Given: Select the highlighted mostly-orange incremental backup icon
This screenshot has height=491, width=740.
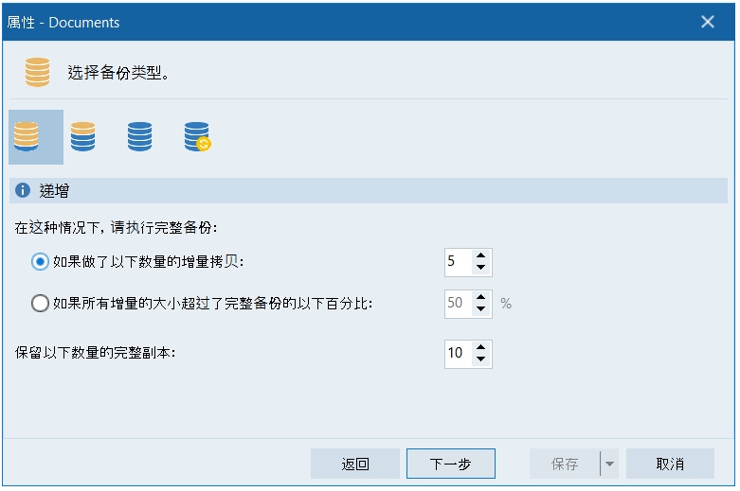Looking at the screenshot, I should tap(27, 137).
